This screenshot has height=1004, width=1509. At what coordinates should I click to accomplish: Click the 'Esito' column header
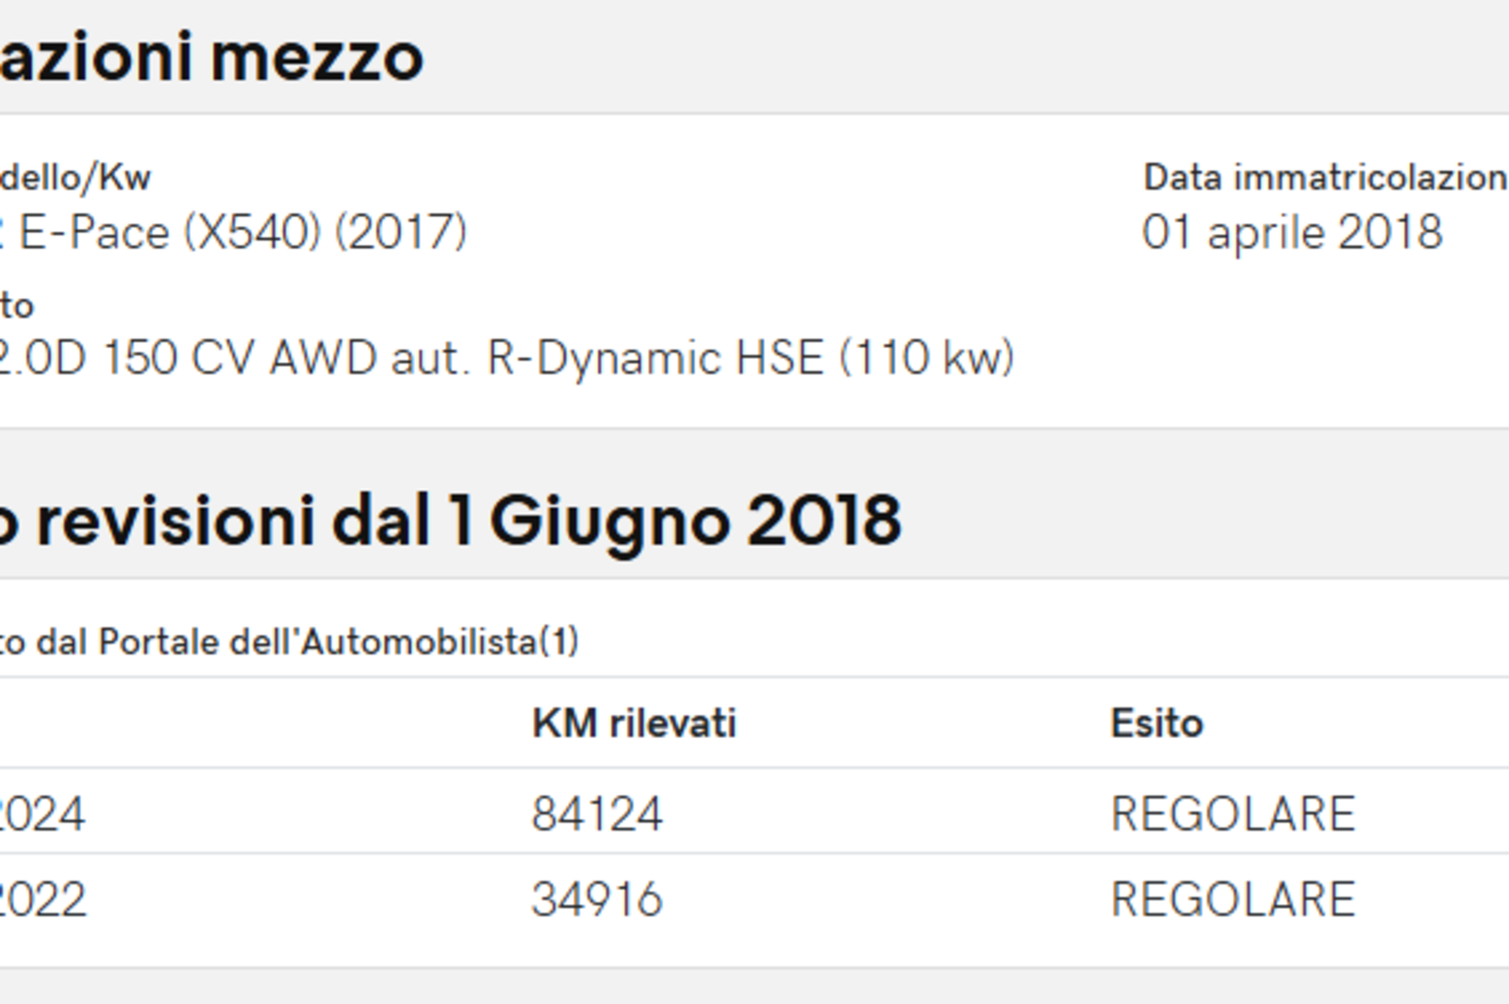1157,724
